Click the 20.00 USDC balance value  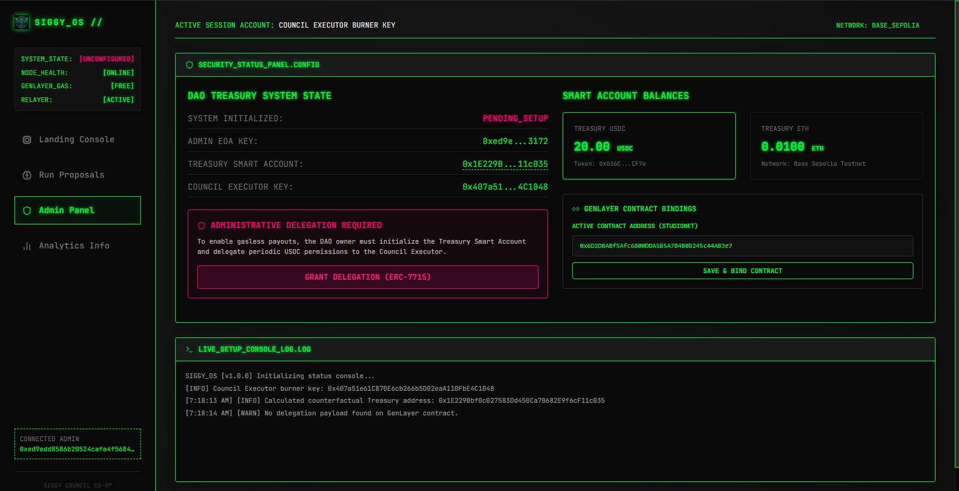[603, 147]
